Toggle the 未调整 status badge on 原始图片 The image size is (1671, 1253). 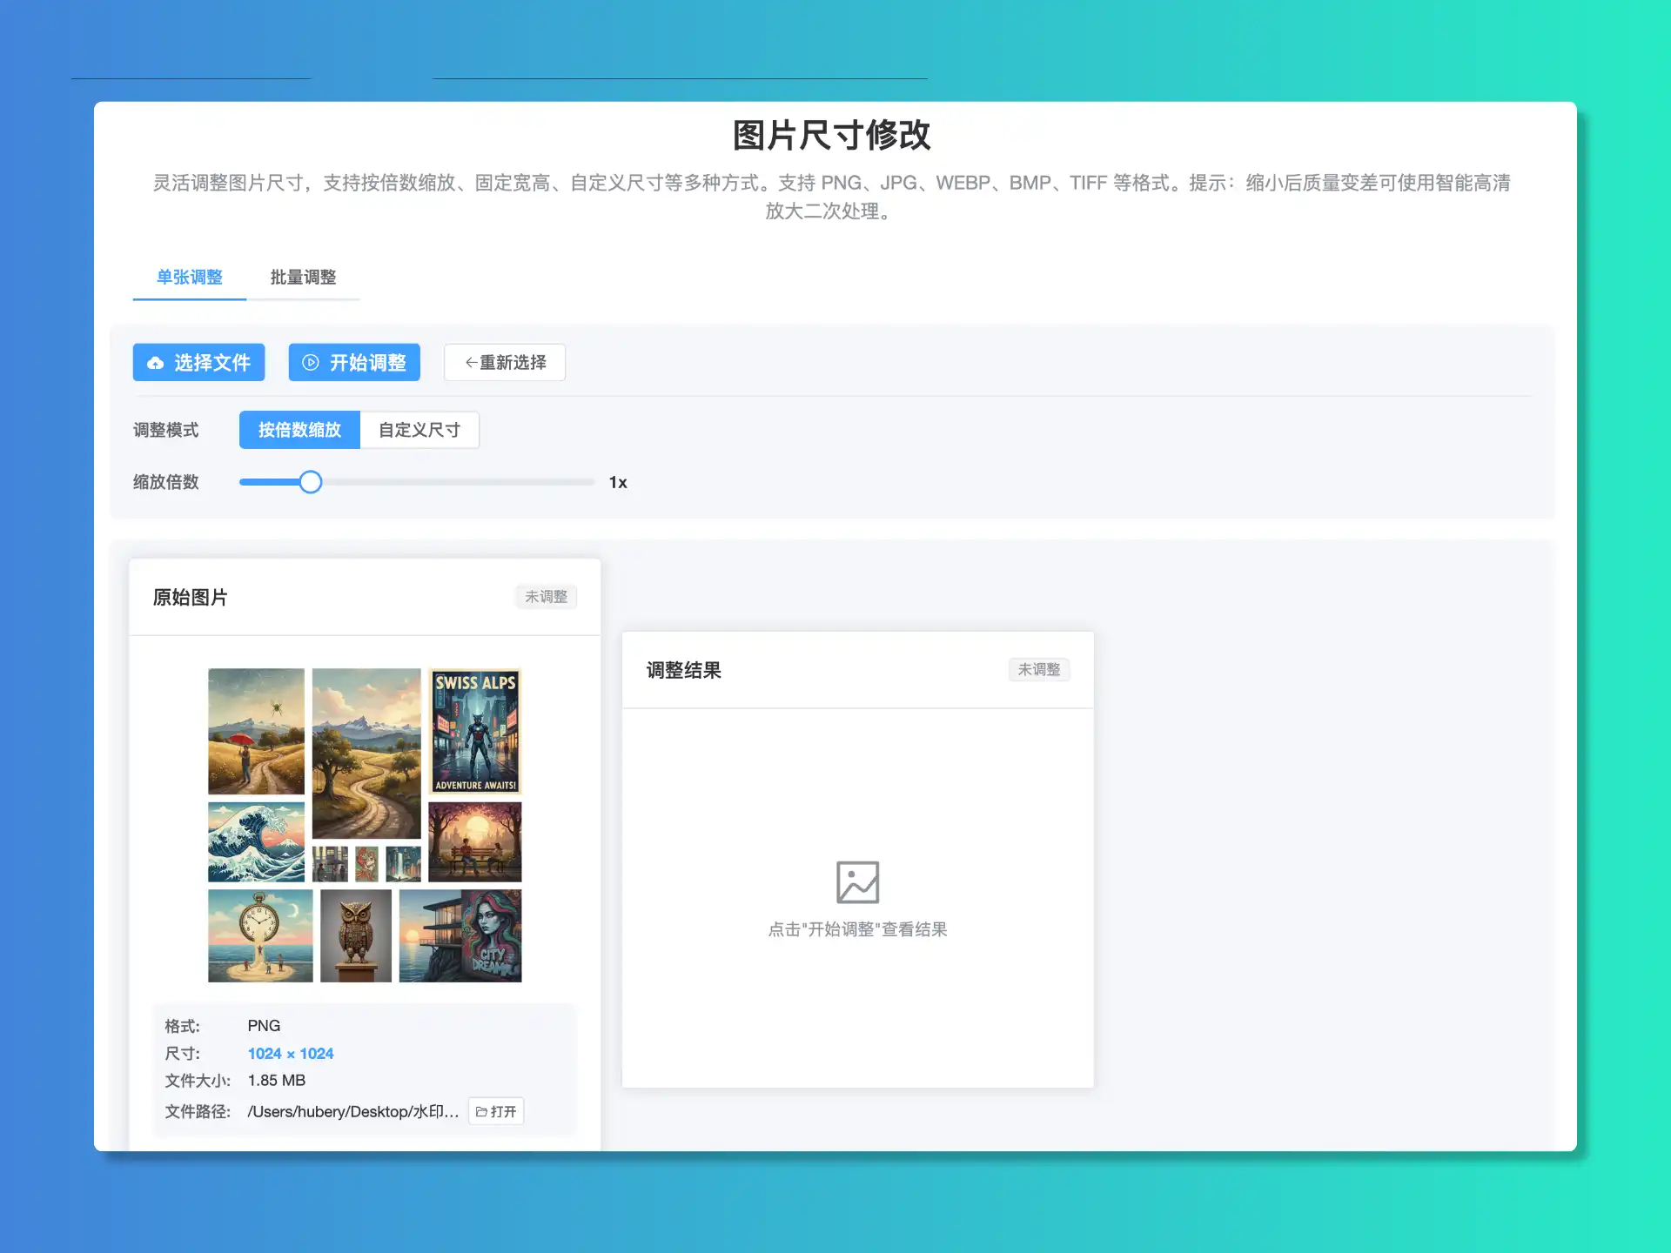546,597
